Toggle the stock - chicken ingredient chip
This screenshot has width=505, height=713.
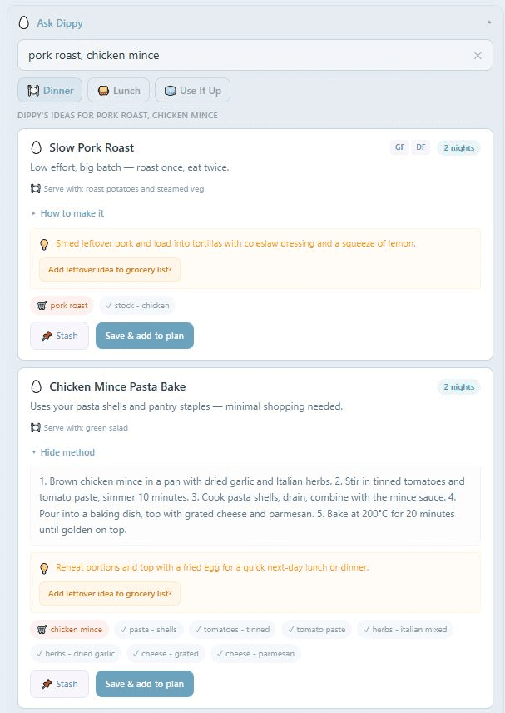tap(137, 306)
